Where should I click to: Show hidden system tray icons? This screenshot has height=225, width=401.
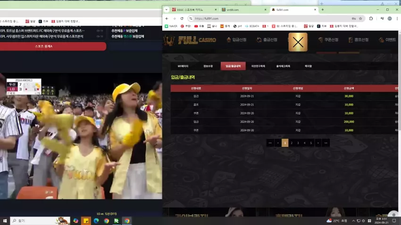click(353, 221)
